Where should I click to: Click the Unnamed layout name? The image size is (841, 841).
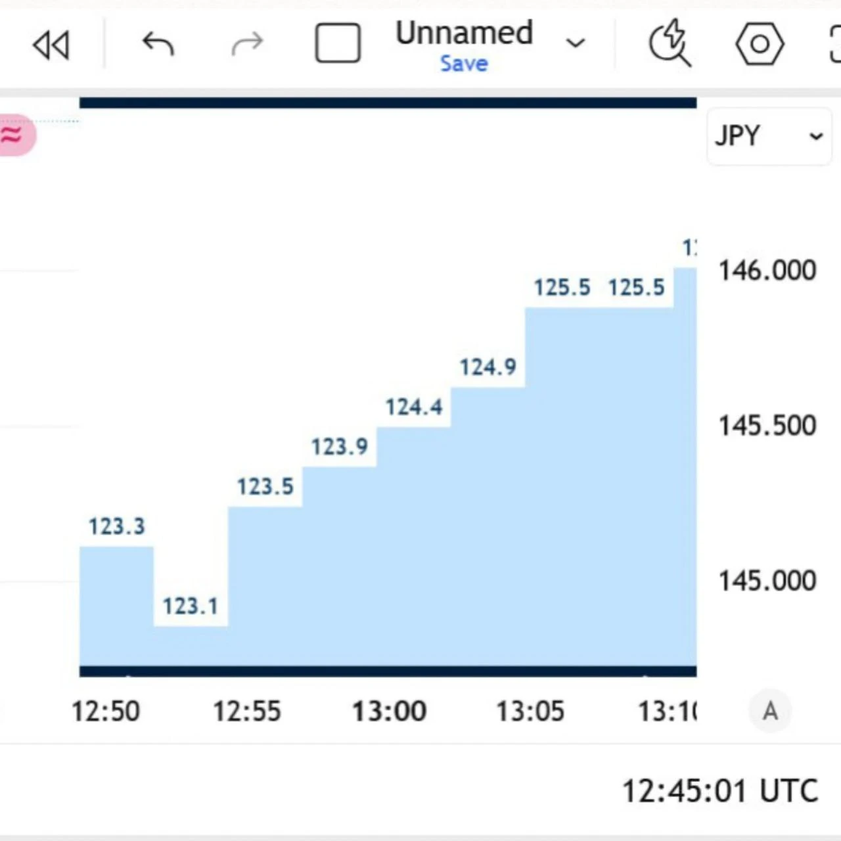tap(464, 32)
